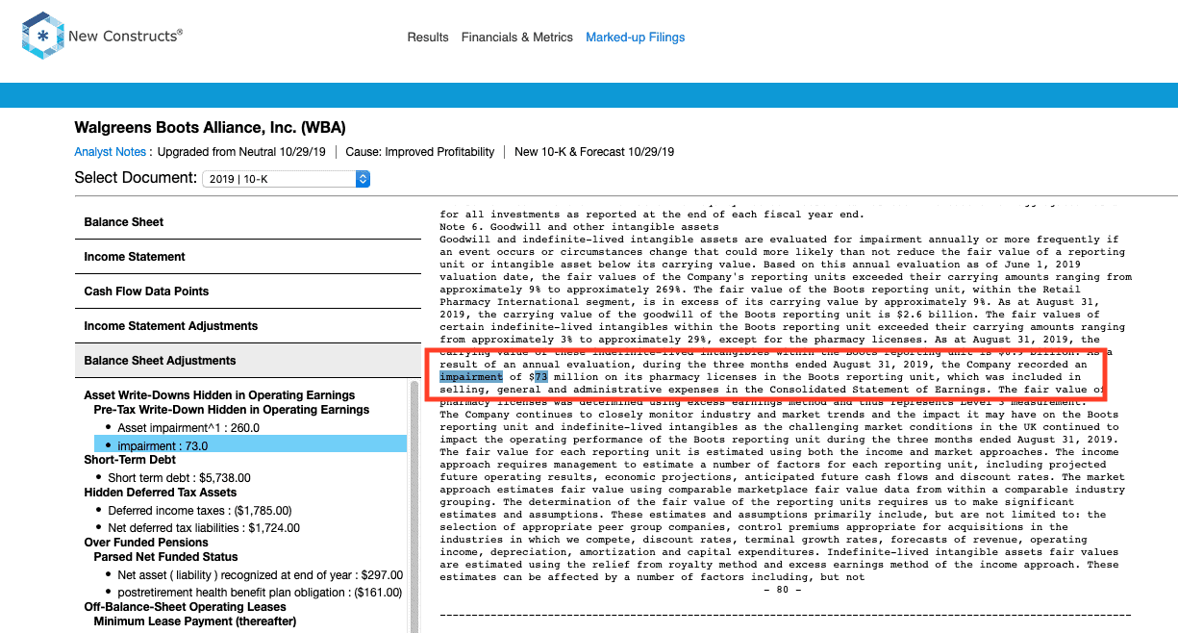Click 'Walgreens Boots Alliance, Inc. (WBA)' title
The image size is (1178, 633).
click(x=210, y=128)
